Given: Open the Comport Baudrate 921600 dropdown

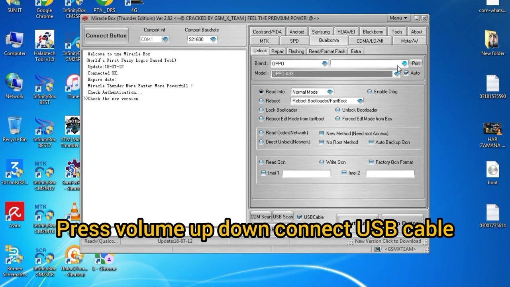Looking at the screenshot, I should [213, 39].
